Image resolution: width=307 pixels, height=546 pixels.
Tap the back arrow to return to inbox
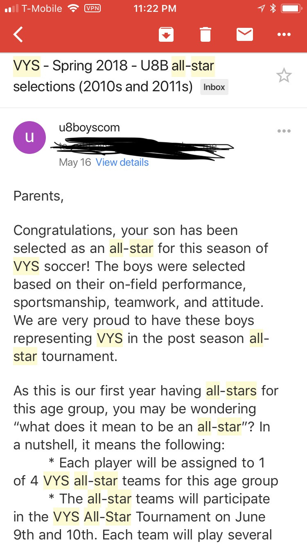click(x=18, y=35)
